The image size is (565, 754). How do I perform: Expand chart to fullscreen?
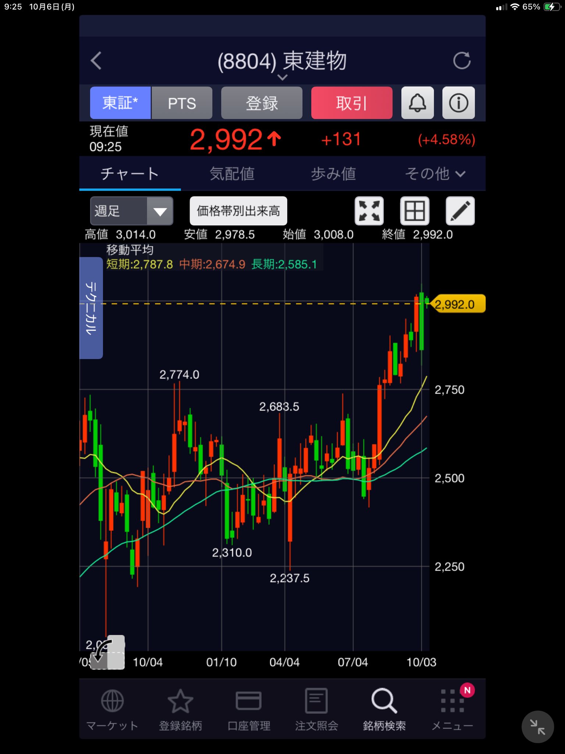(x=369, y=211)
